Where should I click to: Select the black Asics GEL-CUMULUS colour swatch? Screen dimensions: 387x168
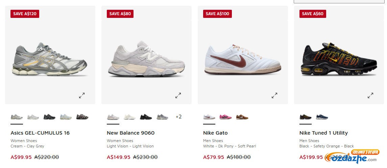coord(49,117)
